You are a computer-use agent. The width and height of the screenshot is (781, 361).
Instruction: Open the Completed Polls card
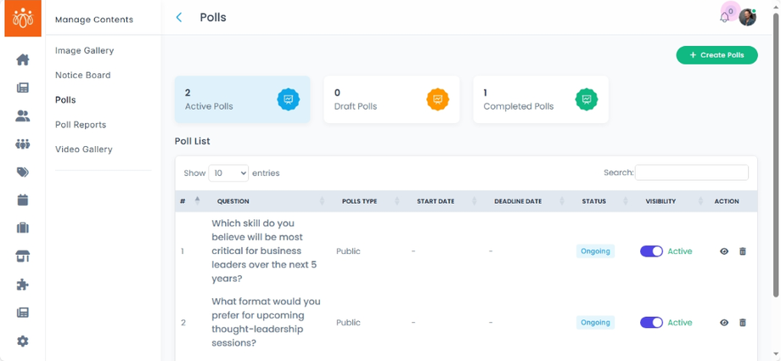point(541,99)
